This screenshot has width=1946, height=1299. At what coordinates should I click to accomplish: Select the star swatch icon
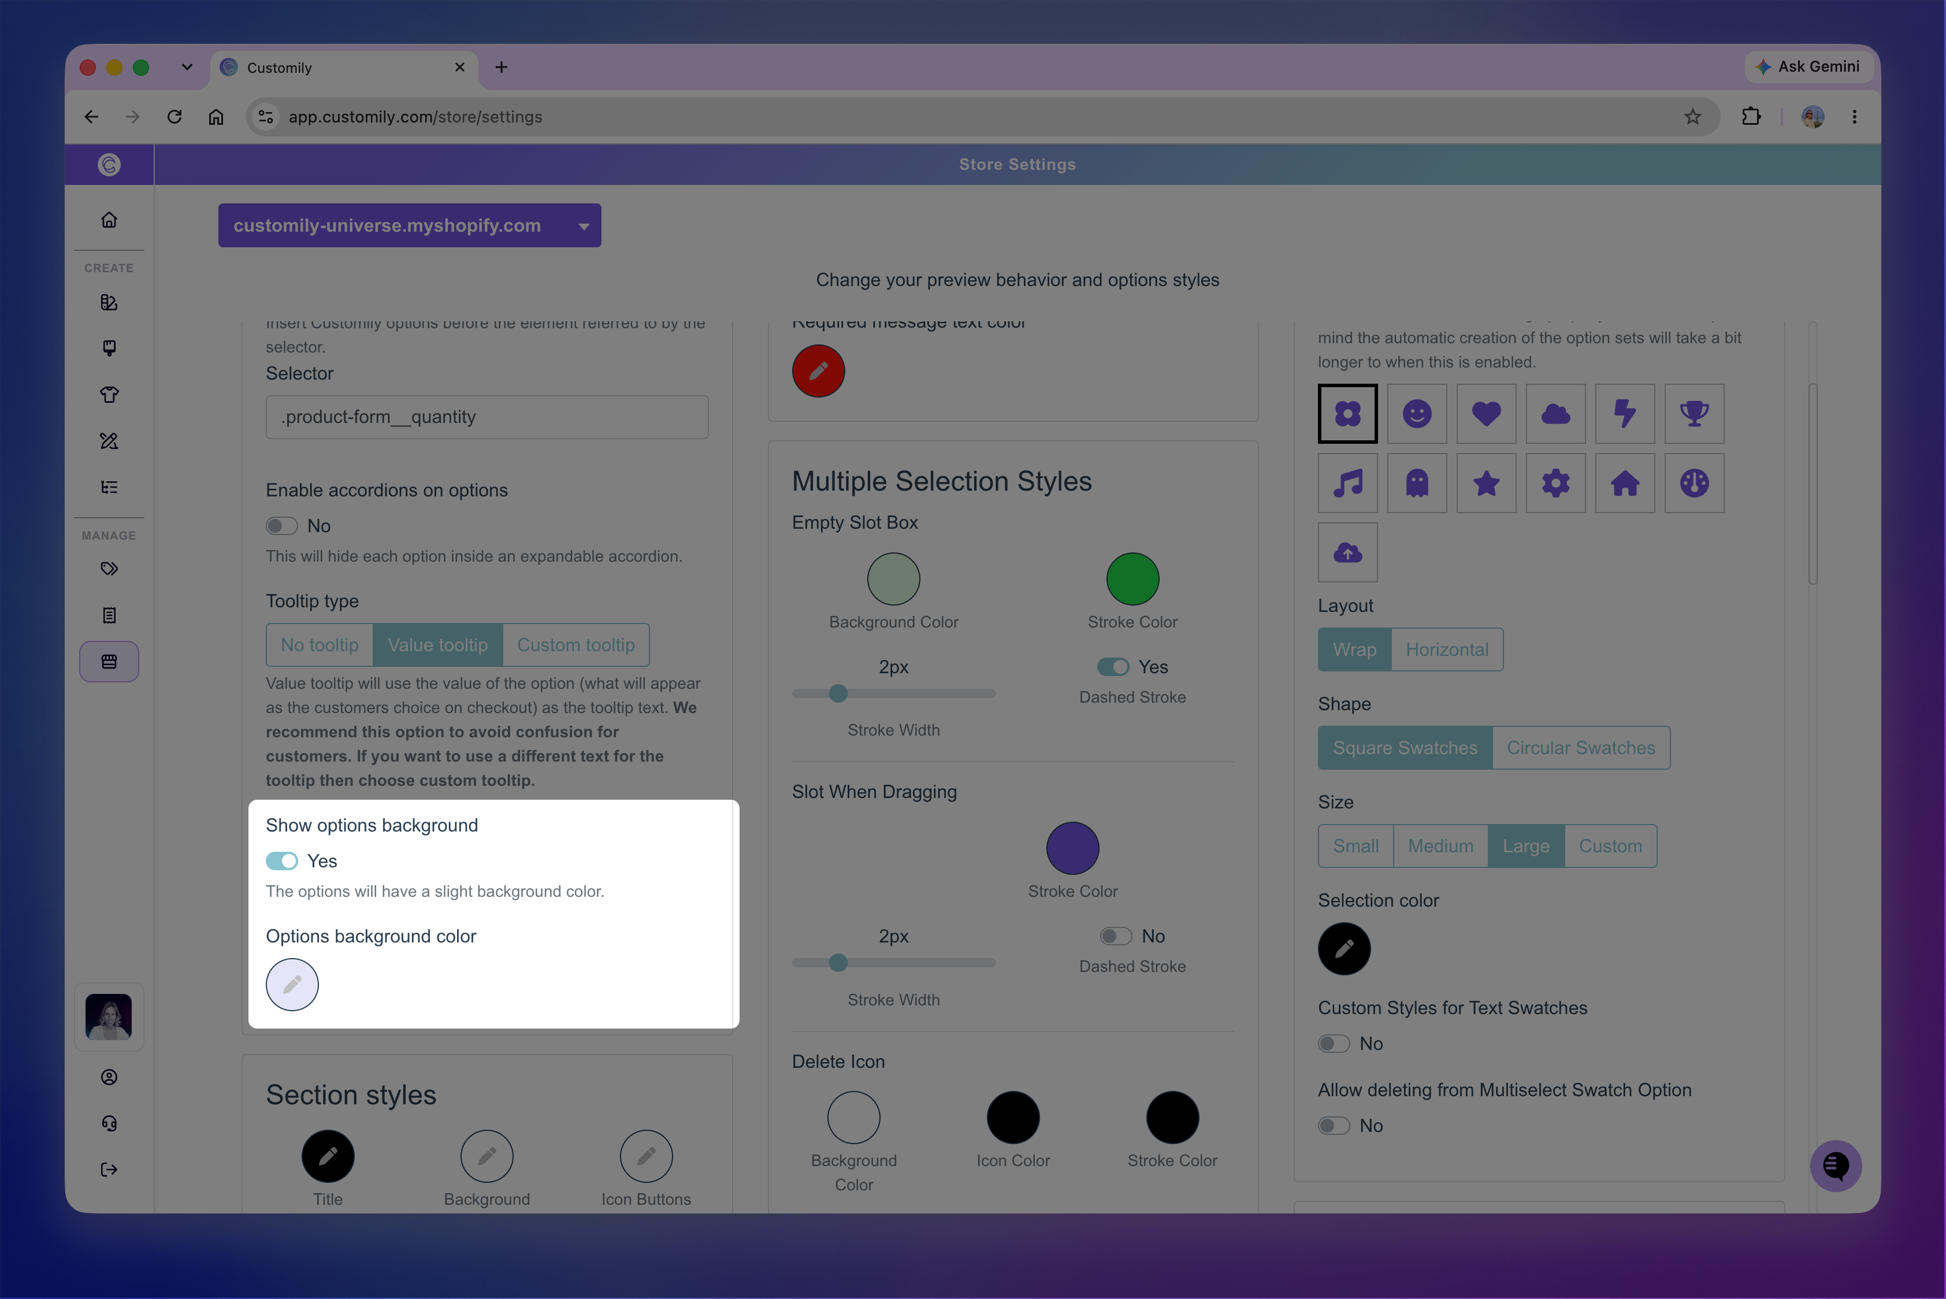pyautogui.click(x=1486, y=482)
